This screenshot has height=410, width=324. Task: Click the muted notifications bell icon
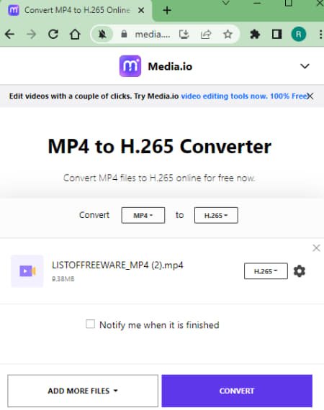pos(102,35)
